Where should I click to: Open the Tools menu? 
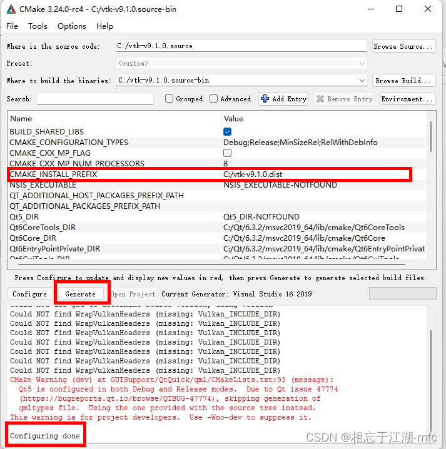pos(38,26)
